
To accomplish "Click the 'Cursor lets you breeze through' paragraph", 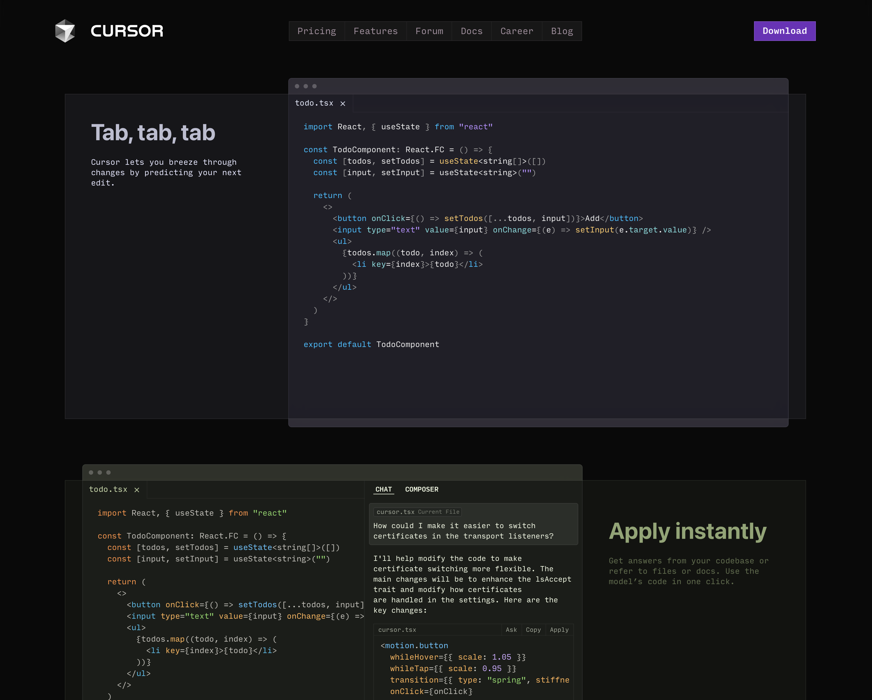I will pos(166,172).
